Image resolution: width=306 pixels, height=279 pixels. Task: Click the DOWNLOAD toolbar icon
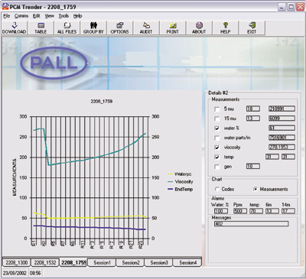pyautogui.click(x=15, y=28)
